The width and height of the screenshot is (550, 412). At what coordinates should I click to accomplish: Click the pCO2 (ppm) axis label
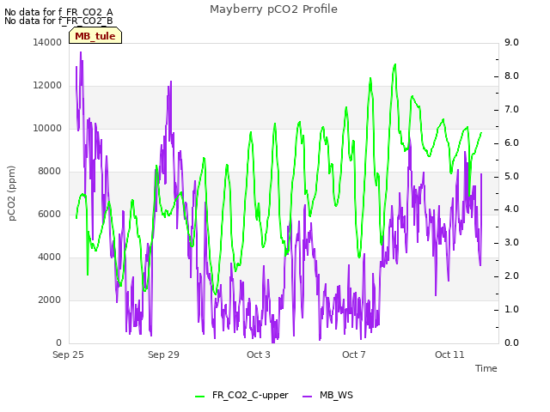[x=11, y=193]
